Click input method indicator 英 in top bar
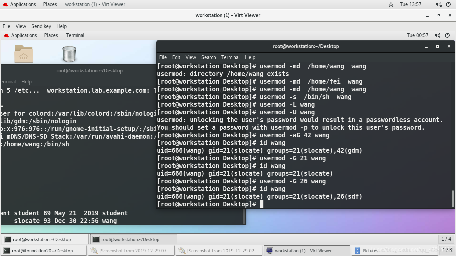The image size is (456, 256). [391, 4]
